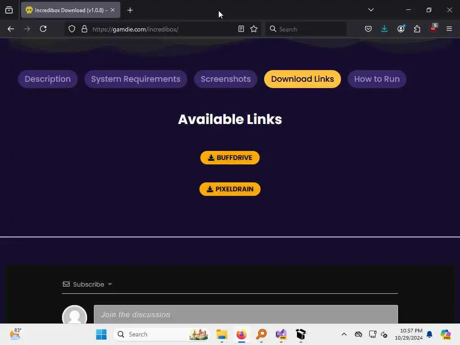This screenshot has height=345, width=460.
Task: Click the gamdie.com URL address field
Action: pyautogui.click(x=163, y=29)
